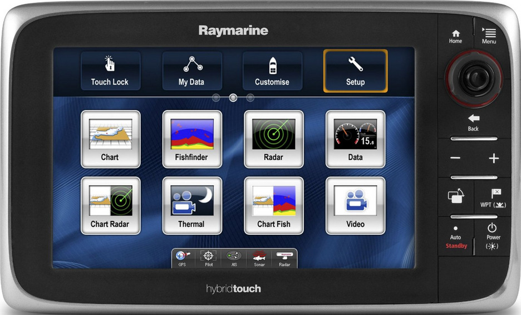Open the highlighted Setup option

355,71
